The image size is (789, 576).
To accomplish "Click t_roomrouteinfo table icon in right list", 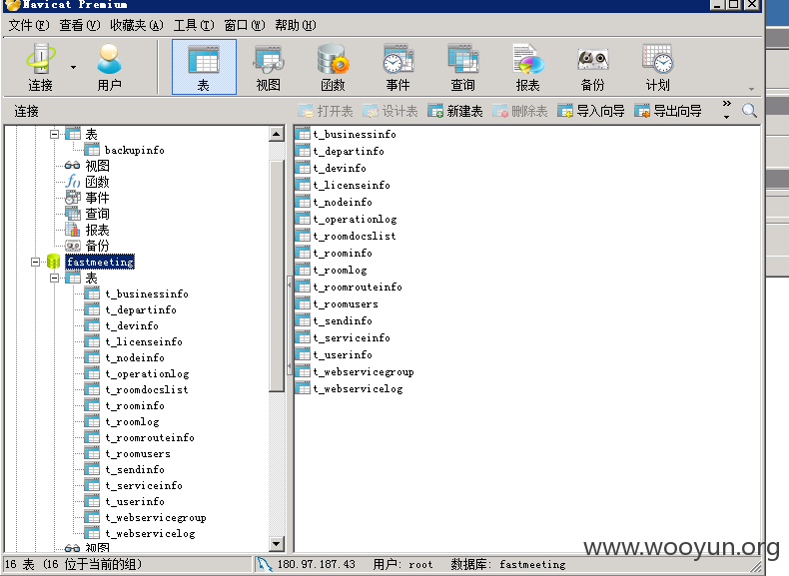I will pos(303,288).
